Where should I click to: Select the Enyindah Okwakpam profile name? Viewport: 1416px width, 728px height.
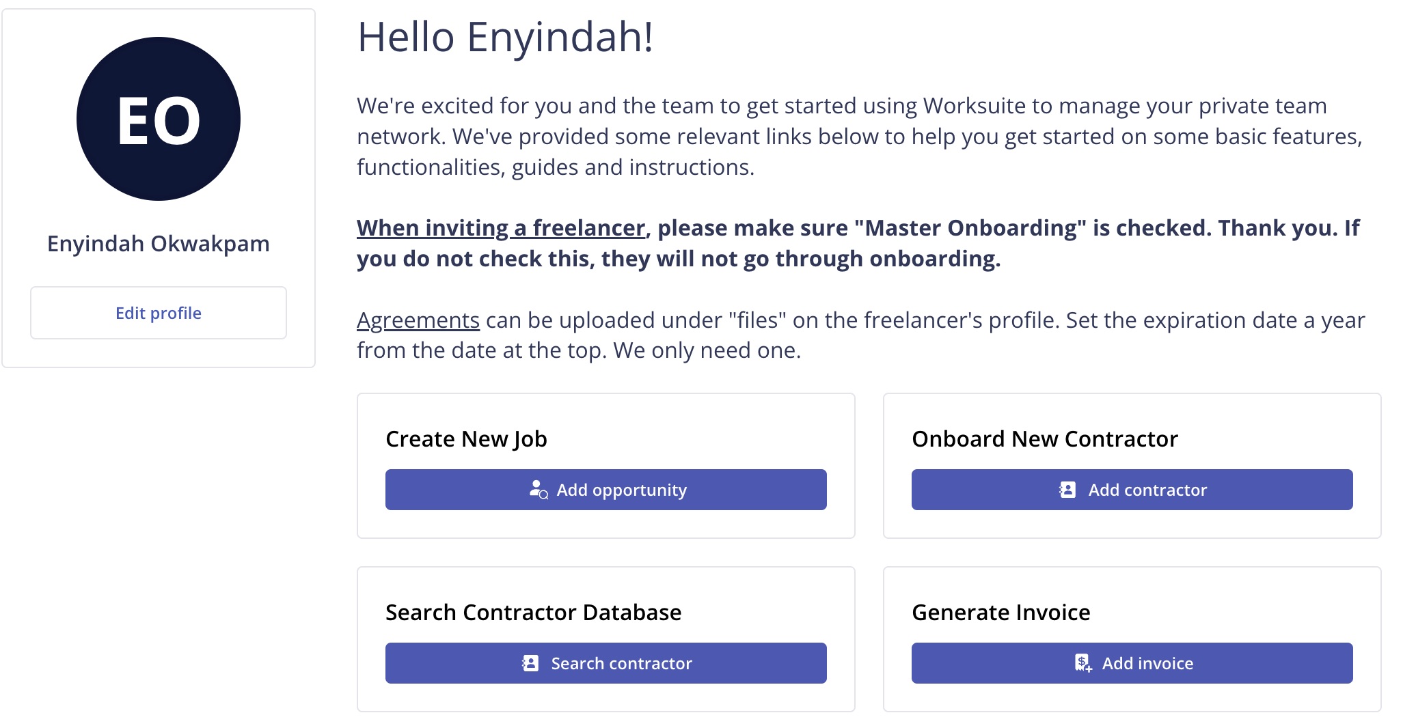[159, 244]
